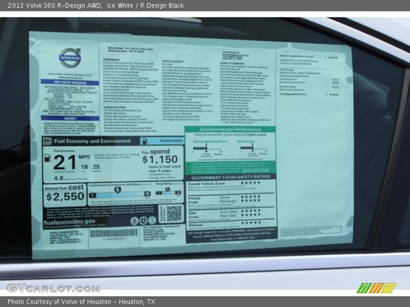
Task: Click the Rollover star rating
Action: (x=250, y=223)
